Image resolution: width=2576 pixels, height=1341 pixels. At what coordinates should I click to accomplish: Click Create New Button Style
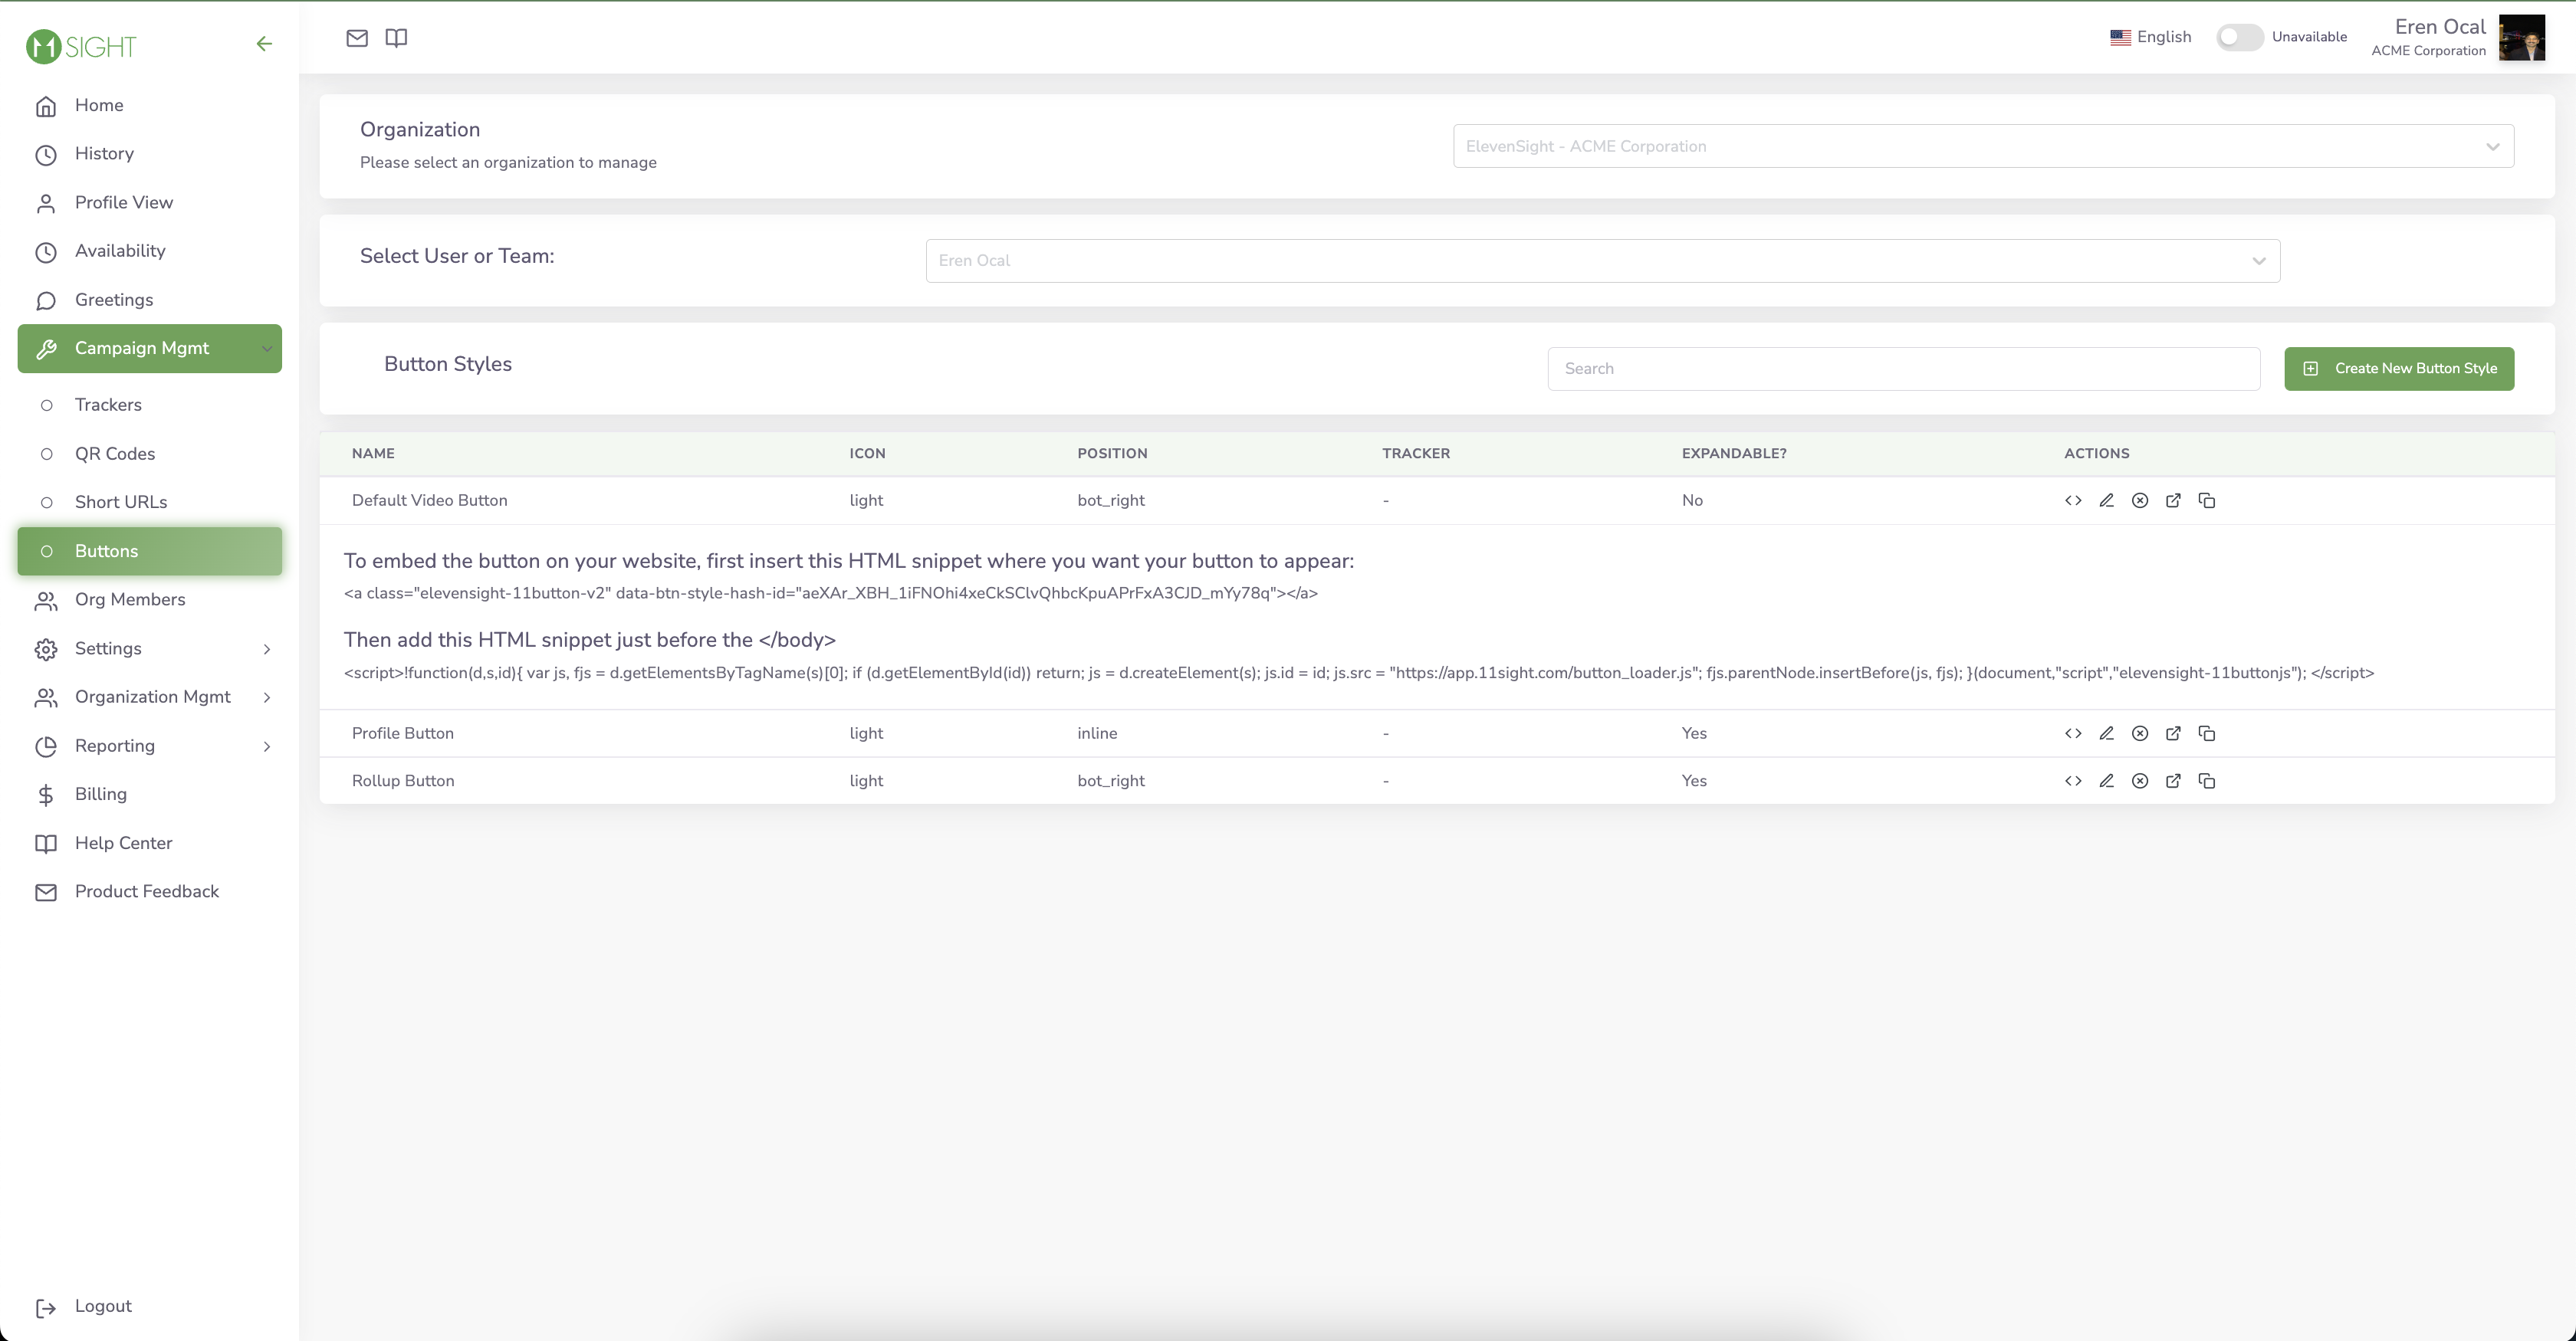coord(2399,369)
